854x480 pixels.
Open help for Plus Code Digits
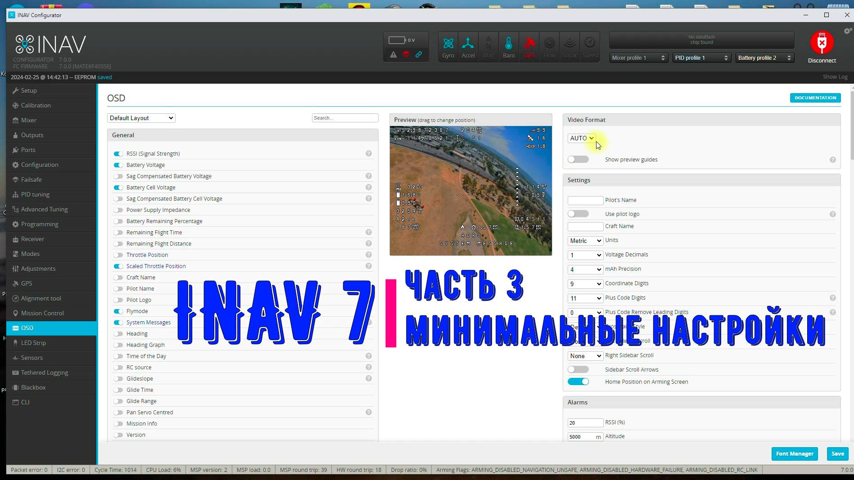point(833,298)
